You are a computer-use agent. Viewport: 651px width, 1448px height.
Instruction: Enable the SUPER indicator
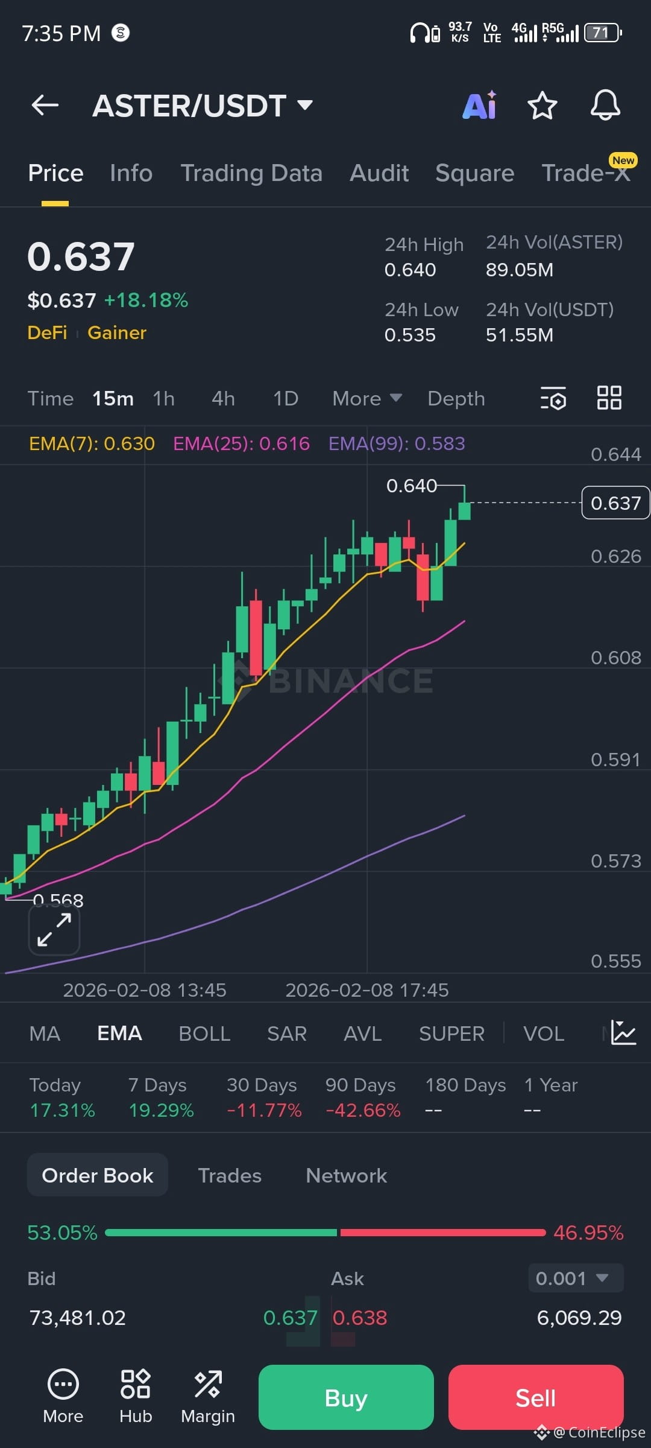pyautogui.click(x=451, y=1034)
